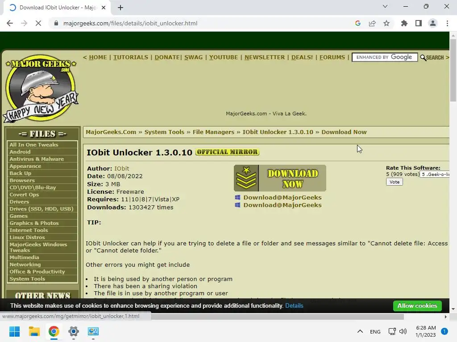Open Windows Start menu

(x=14, y=331)
